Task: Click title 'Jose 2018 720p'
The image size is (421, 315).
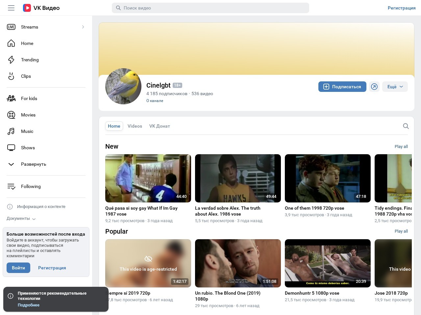Action: coord(391,293)
